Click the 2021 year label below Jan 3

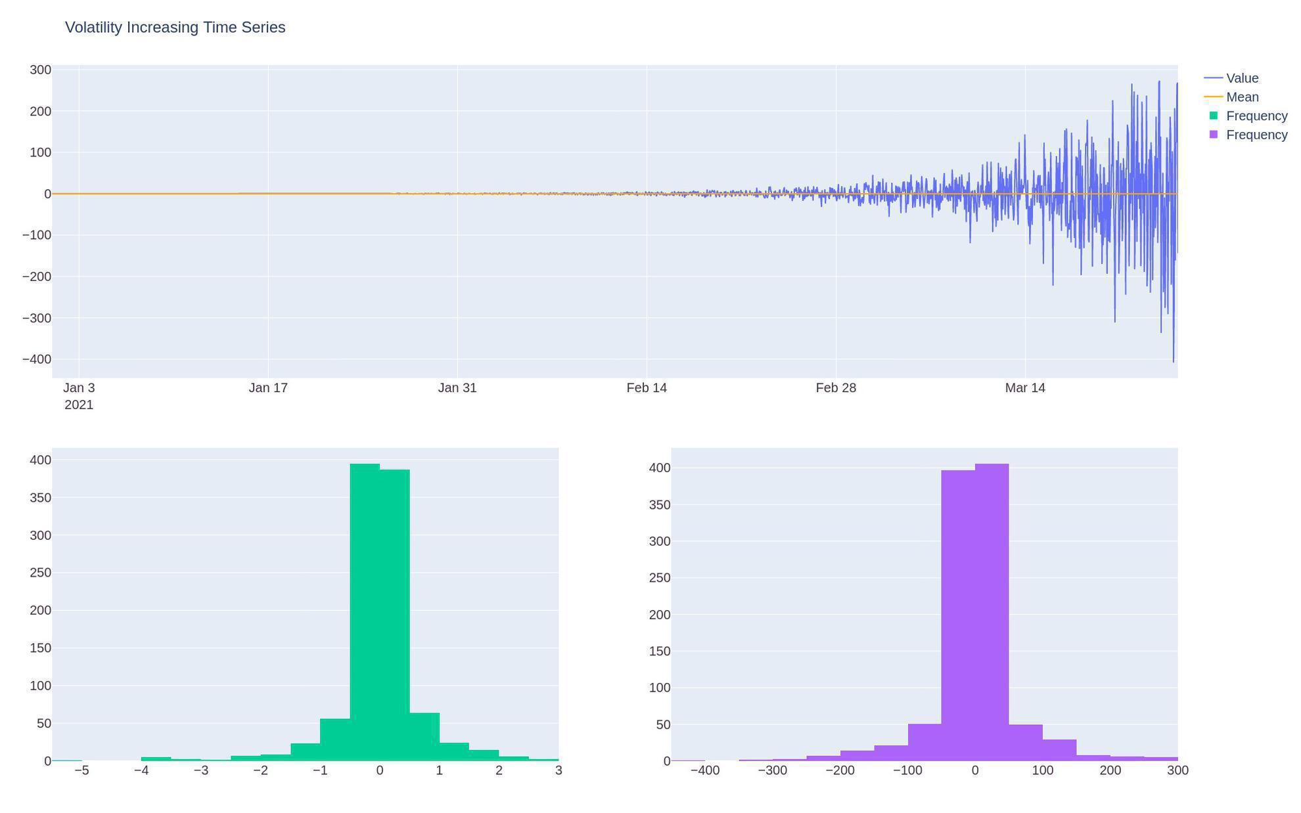(78, 405)
